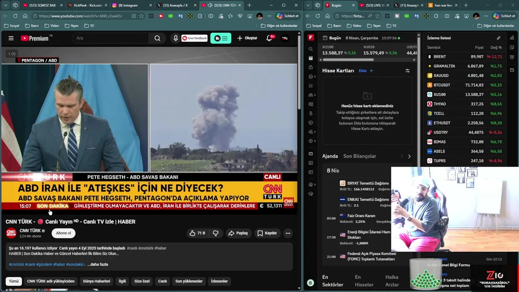Open the YouTube hamburger guide menu
Viewport: 519px width, 292px height.
(11, 38)
